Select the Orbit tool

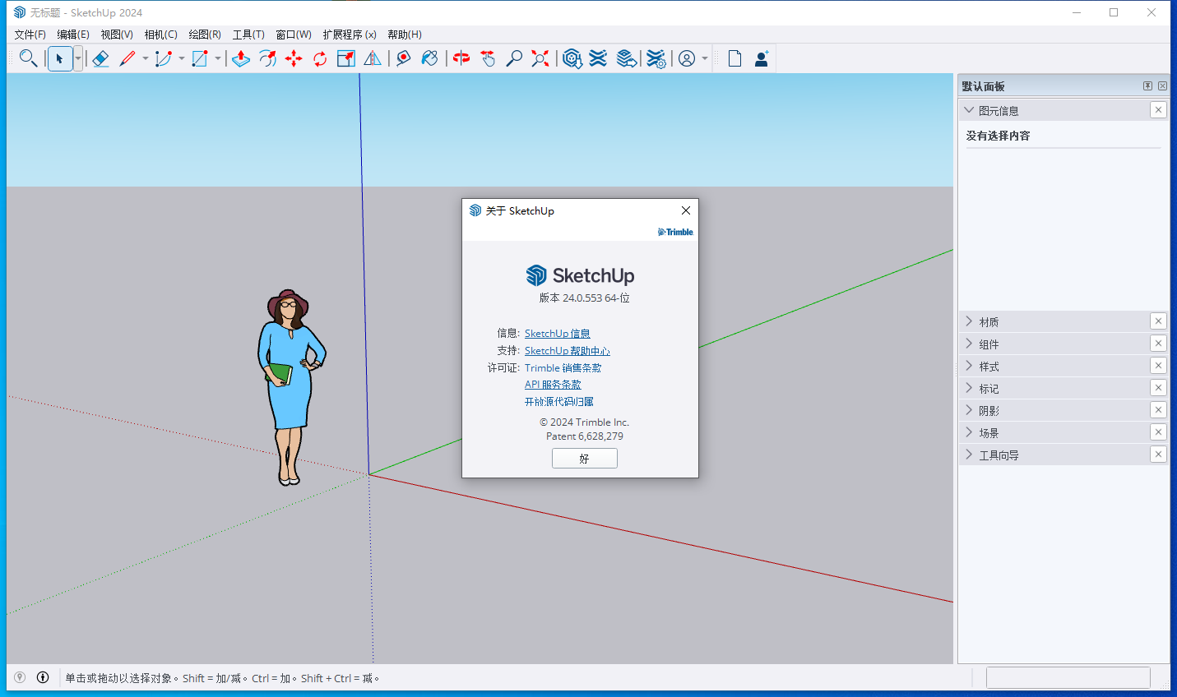pos(461,58)
